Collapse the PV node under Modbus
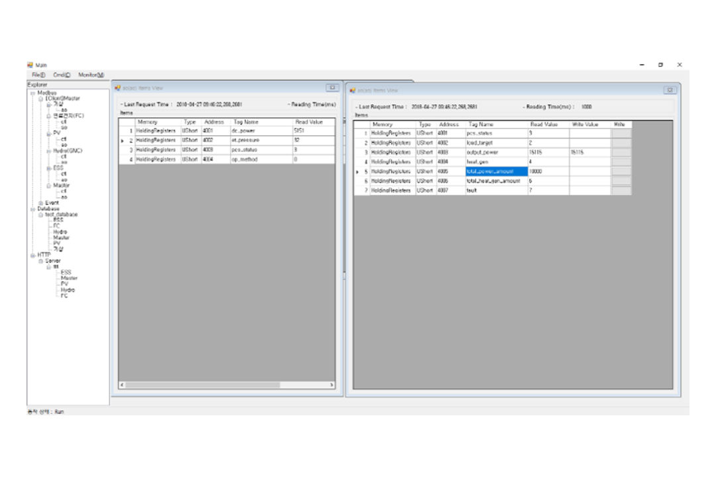 point(48,133)
